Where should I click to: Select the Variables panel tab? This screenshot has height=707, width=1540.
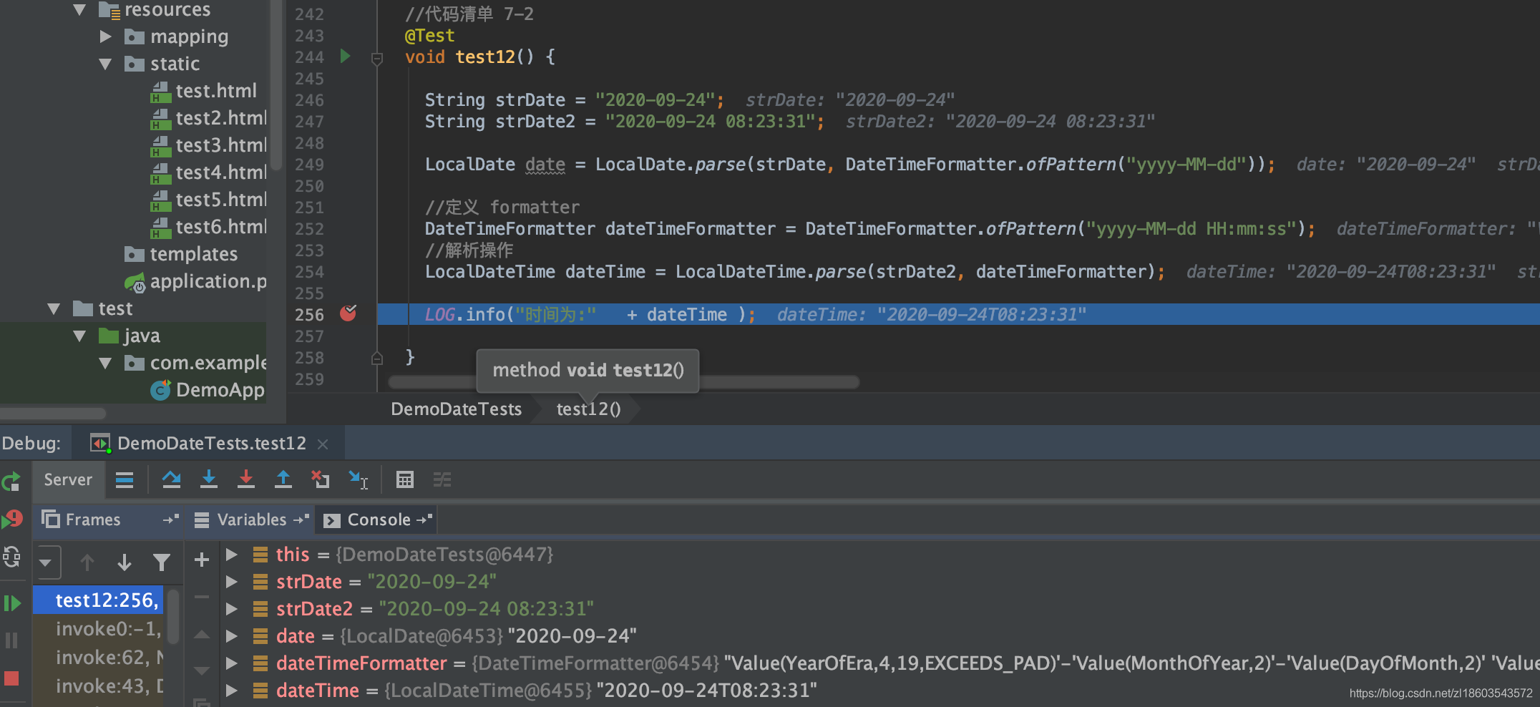[252, 520]
